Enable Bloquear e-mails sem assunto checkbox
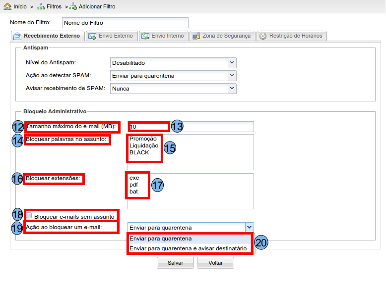This screenshot has height=285, width=386. [29, 216]
